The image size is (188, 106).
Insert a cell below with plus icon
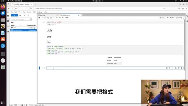[42, 18]
